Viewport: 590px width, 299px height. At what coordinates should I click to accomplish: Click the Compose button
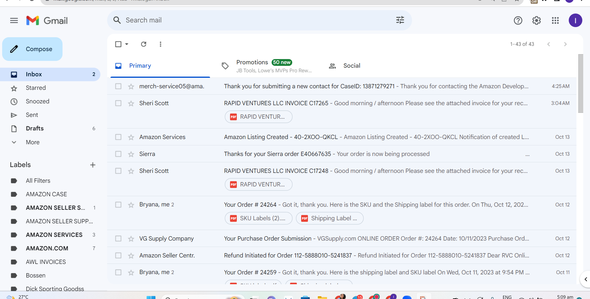[x=32, y=49]
